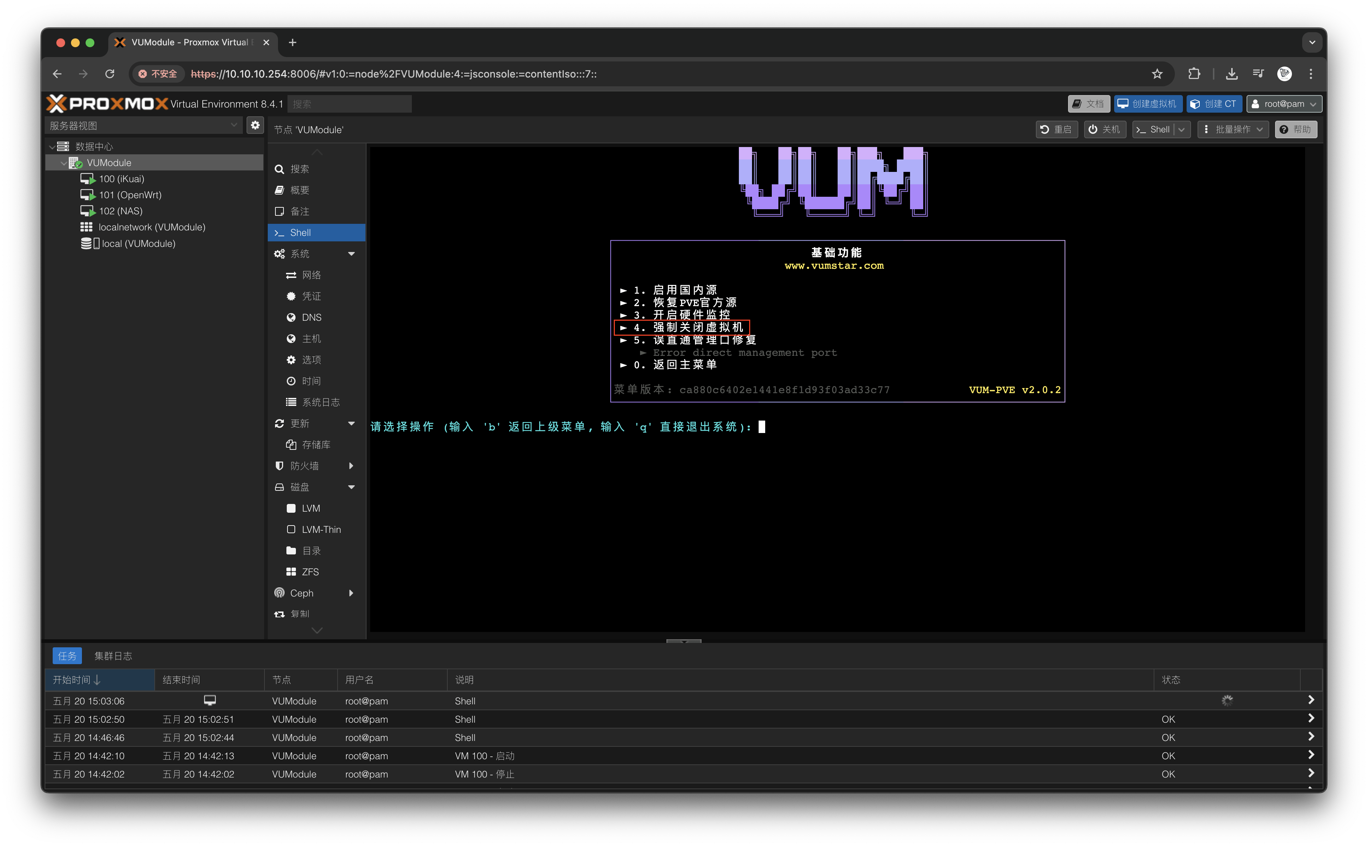This screenshot has width=1368, height=847.
Task: Click the 重启 reboot button
Action: [x=1056, y=129]
